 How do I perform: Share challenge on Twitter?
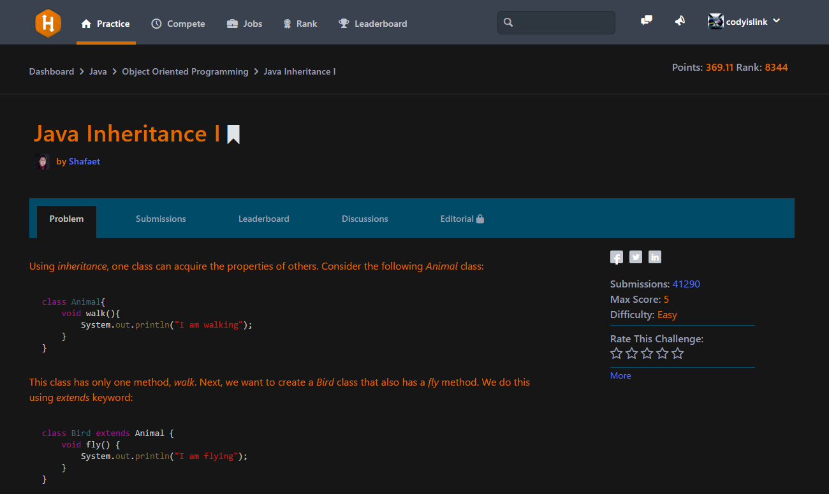pyautogui.click(x=636, y=257)
